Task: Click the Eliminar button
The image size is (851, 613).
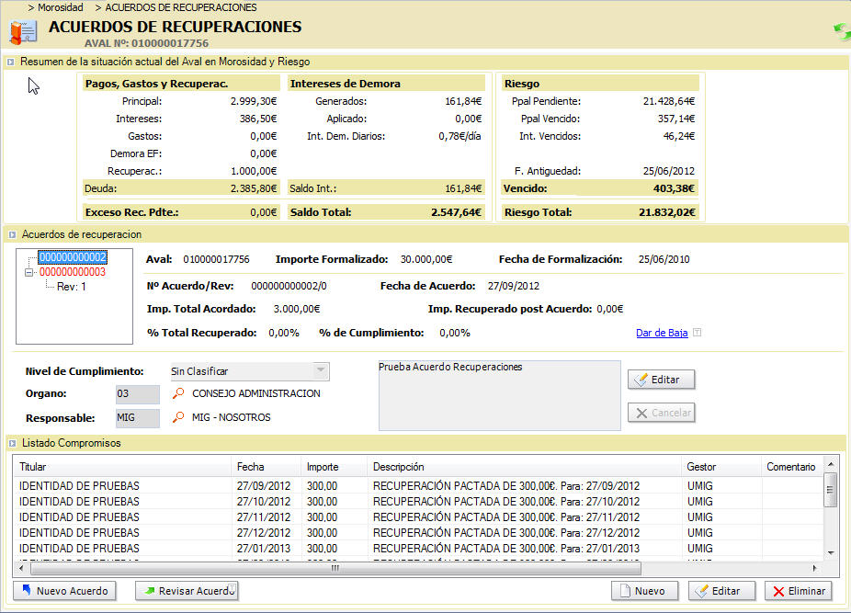Action: 799,591
